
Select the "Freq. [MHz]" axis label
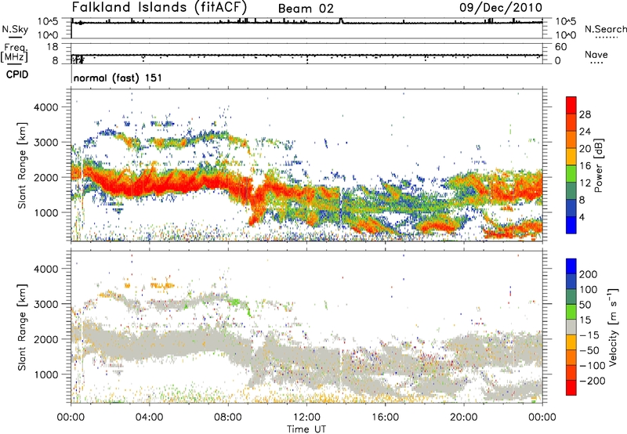pyautogui.click(x=14, y=53)
